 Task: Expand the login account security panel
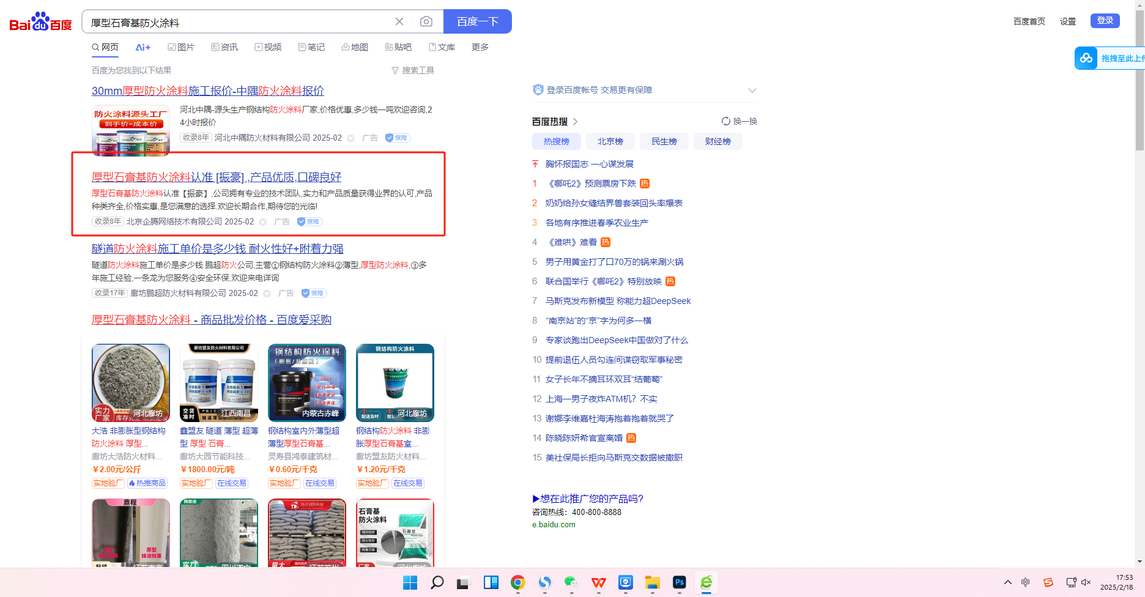[x=752, y=91]
